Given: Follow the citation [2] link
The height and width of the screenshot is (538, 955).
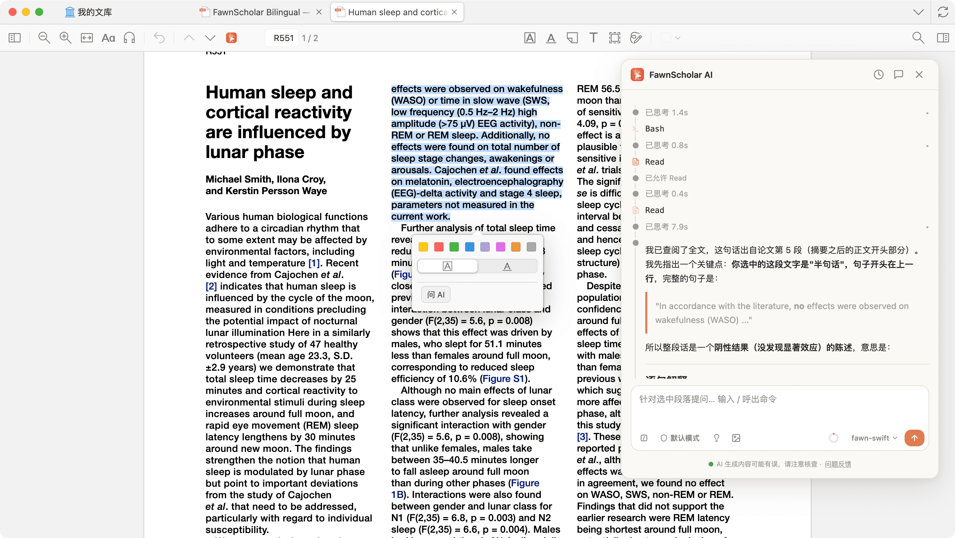Looking at the screenshot, I should [x=211, y=286].
